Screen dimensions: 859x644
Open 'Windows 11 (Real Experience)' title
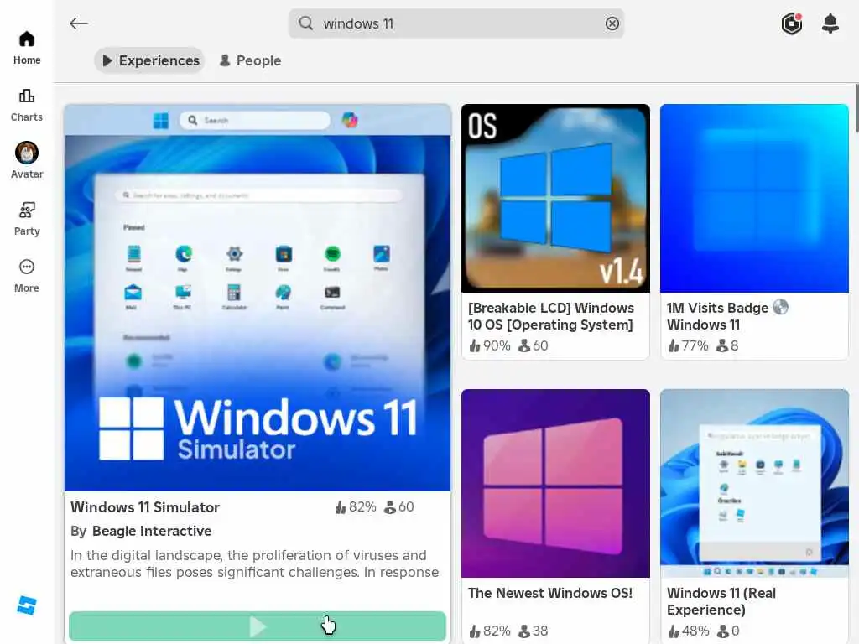pos(721,601)
